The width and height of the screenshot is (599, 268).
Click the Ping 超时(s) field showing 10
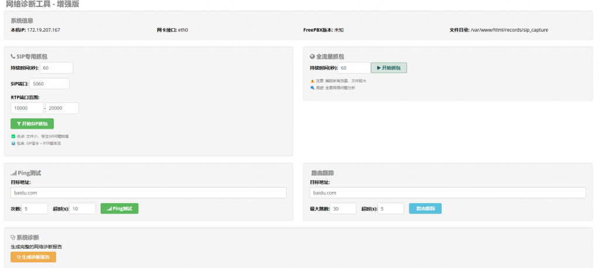coord(82,208)
